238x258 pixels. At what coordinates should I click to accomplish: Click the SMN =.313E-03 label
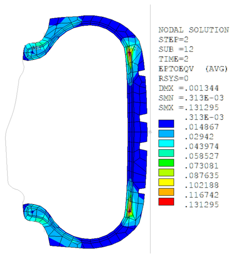[x=191, y=98]
